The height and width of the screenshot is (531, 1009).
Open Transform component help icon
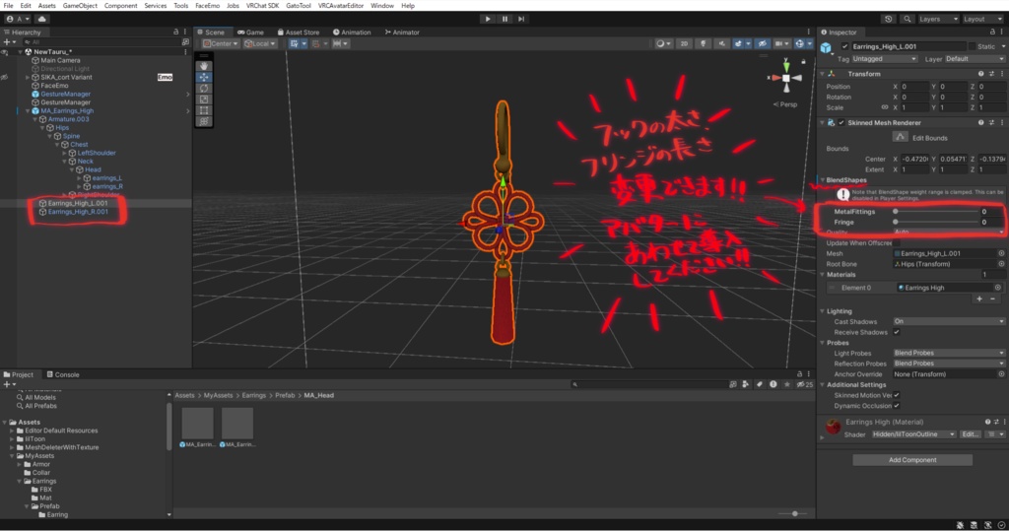[x=980, y=74]
